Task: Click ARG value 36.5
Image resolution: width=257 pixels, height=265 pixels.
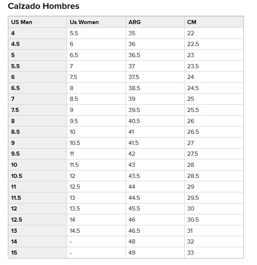Action: pyautogui.click(x=134, y=55)
